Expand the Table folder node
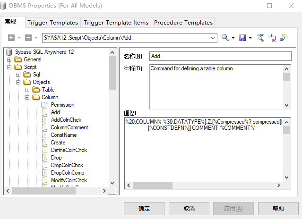Screen dimensions: 302x219 [x=27, y=90]
